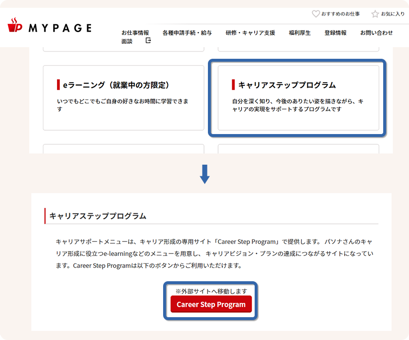
Task: Open the 登録情報 menu
Action: coord(335,33)
